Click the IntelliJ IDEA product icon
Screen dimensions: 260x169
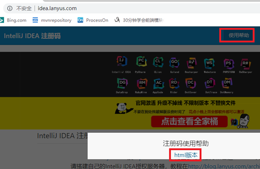click(122, 61)
